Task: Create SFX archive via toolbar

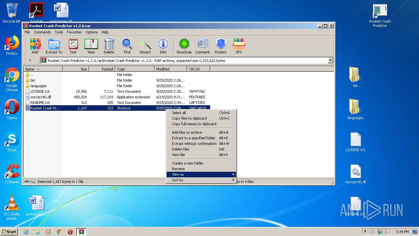Action: tap(239, 46)
